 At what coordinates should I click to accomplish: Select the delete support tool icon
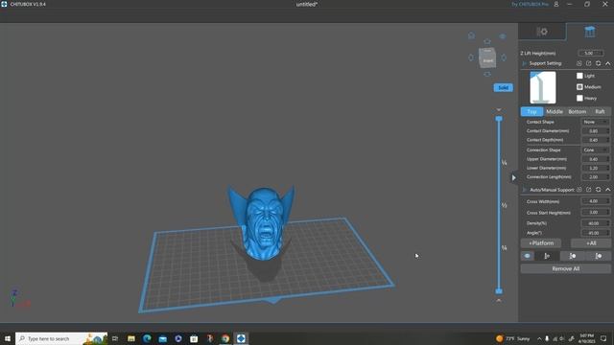click(599, 256)
